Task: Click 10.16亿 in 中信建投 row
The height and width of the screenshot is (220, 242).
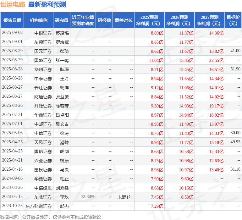Action: coord(186,188)
